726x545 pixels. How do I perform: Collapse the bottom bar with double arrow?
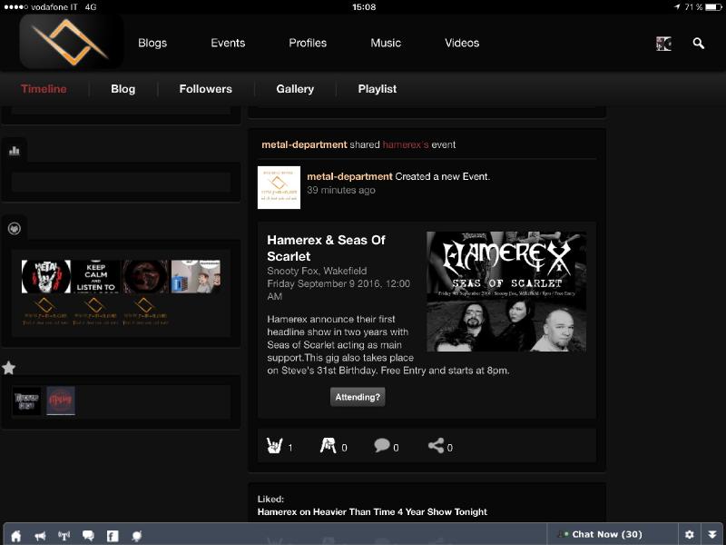point(712,535)
